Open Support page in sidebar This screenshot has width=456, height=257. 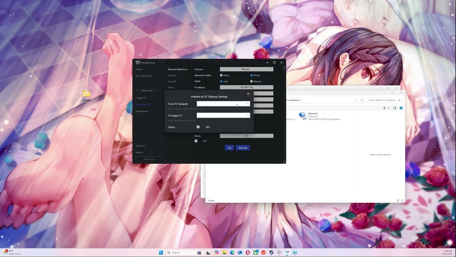pyautogui.click(x=140, y=146)
